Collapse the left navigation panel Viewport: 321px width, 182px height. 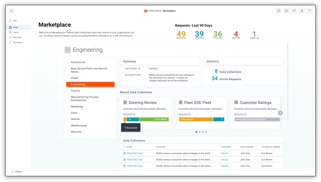pos(17,171)
